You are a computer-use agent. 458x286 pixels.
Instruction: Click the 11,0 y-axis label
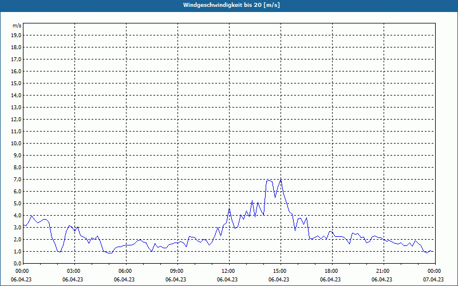tap(16, 132)
